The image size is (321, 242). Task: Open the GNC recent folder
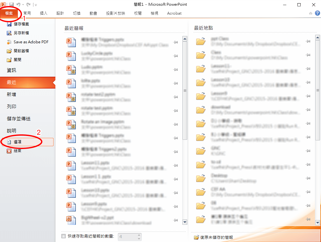click(253, 151)
